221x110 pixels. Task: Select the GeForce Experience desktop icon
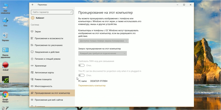pyautogui.click(x=5, y=82)
